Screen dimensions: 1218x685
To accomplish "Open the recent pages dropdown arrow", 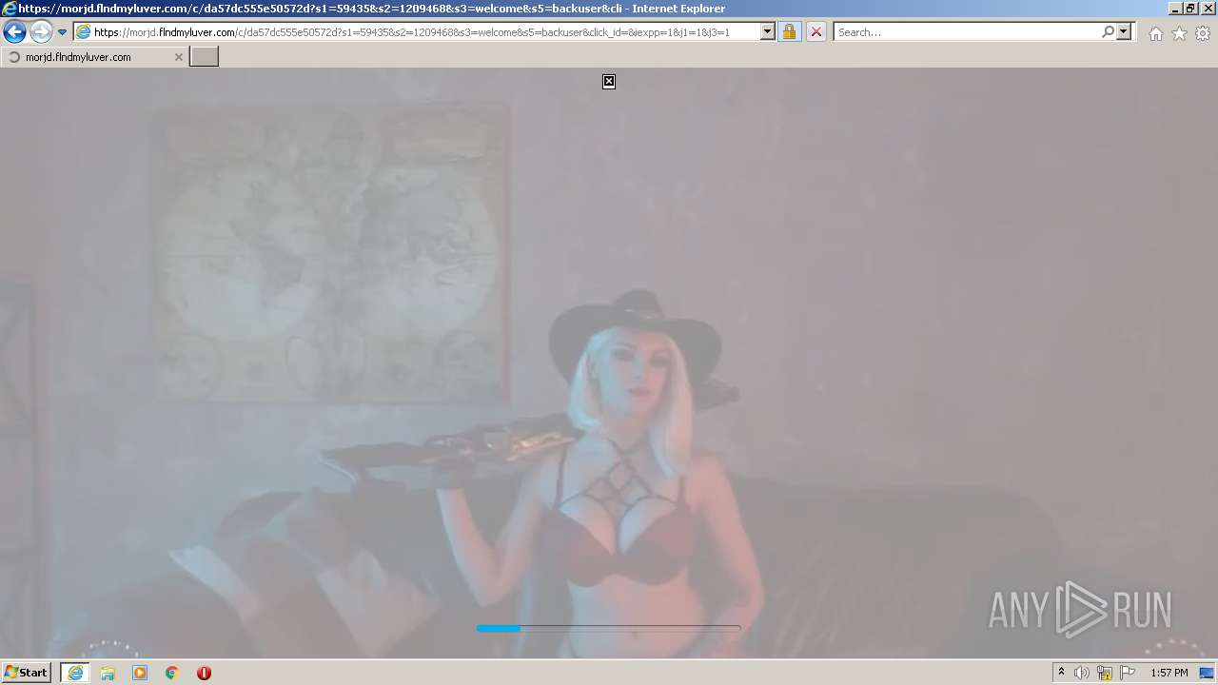I will tap(63, 32).
